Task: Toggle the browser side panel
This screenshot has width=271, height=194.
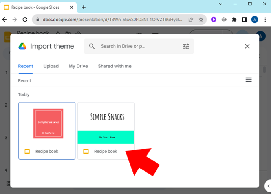Action: click(244, 20)
